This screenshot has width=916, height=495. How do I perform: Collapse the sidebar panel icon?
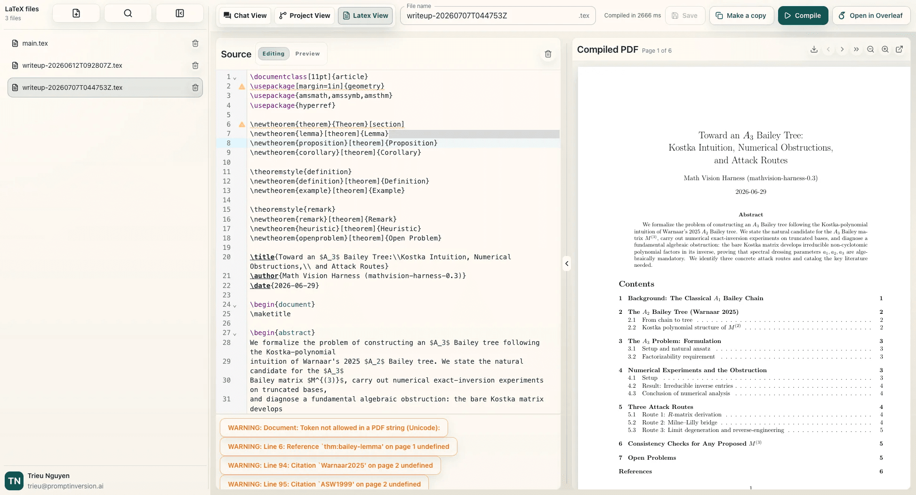click(x=180, y=13)
